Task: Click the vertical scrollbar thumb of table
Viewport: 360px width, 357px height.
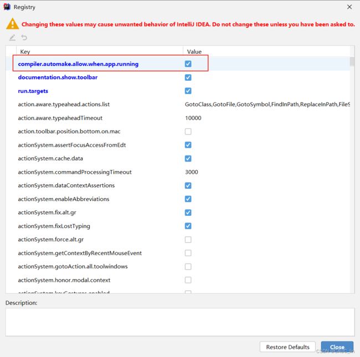Action: click(x=352, y=61)
